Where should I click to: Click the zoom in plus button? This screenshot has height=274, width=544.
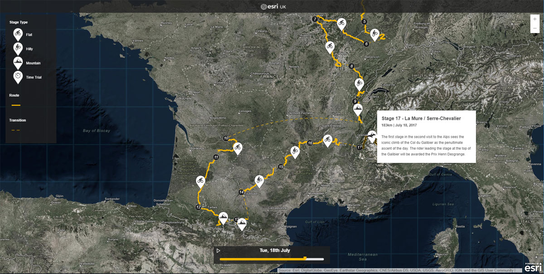[x=535, y=19]
